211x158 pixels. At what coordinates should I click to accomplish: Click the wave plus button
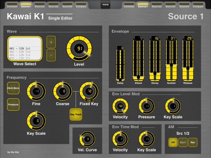[51, 42]
